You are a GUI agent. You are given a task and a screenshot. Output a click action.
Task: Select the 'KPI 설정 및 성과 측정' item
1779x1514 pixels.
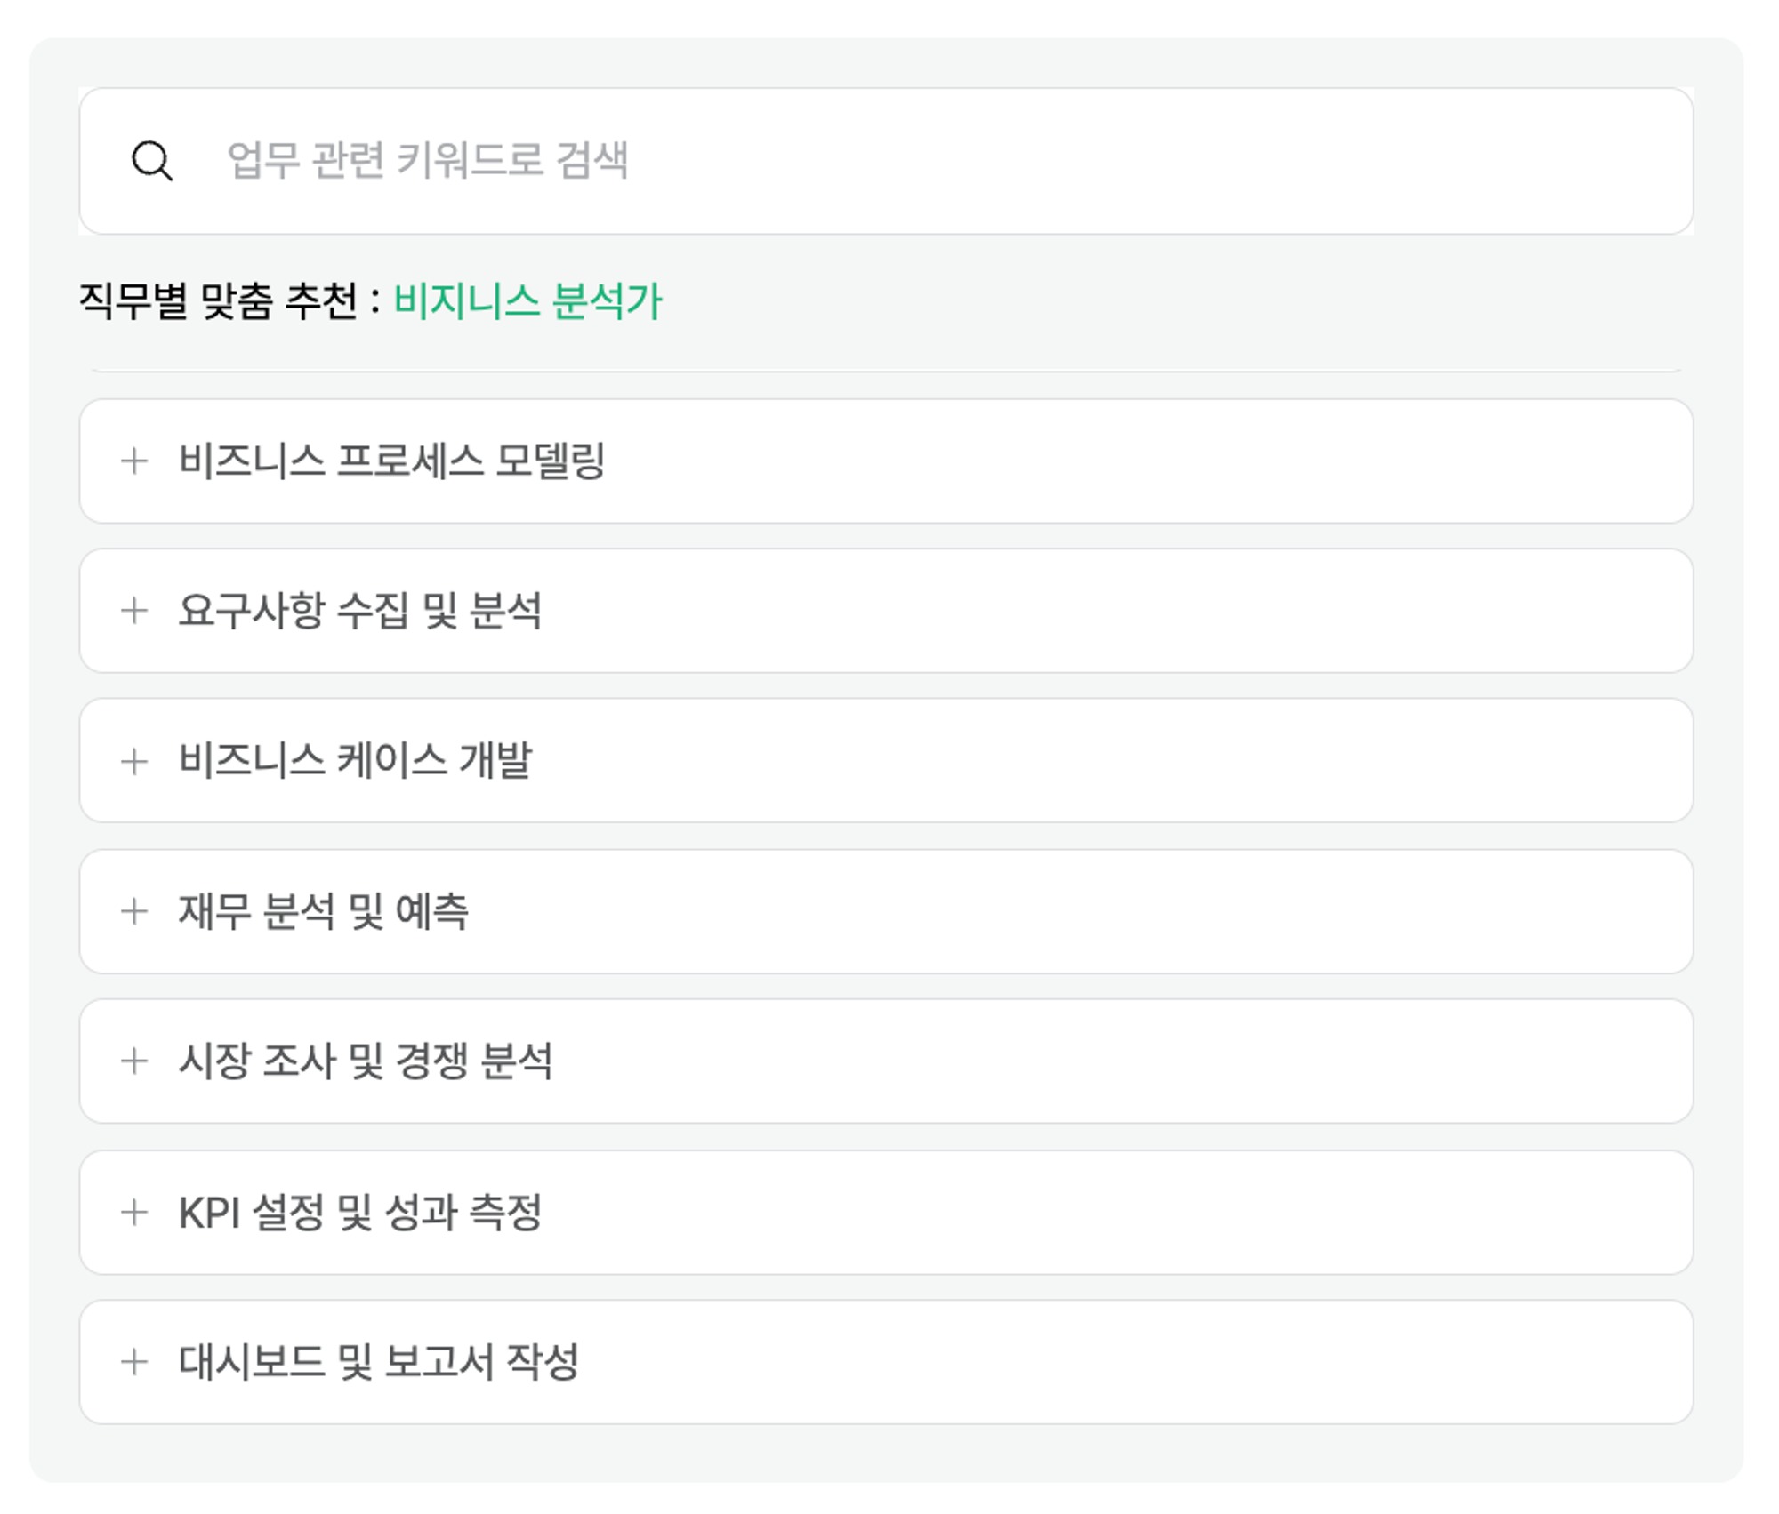pyautogui.click(x=360, y=1212)
